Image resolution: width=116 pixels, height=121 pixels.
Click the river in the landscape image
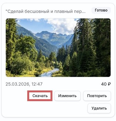tap(50, 73)
